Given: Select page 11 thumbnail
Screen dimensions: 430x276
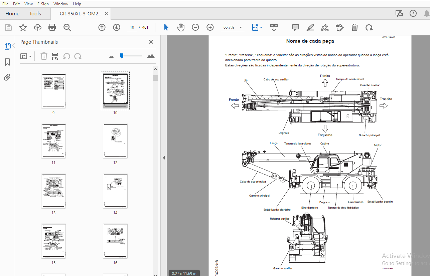Looking at the screenshot, I should 53,141.
